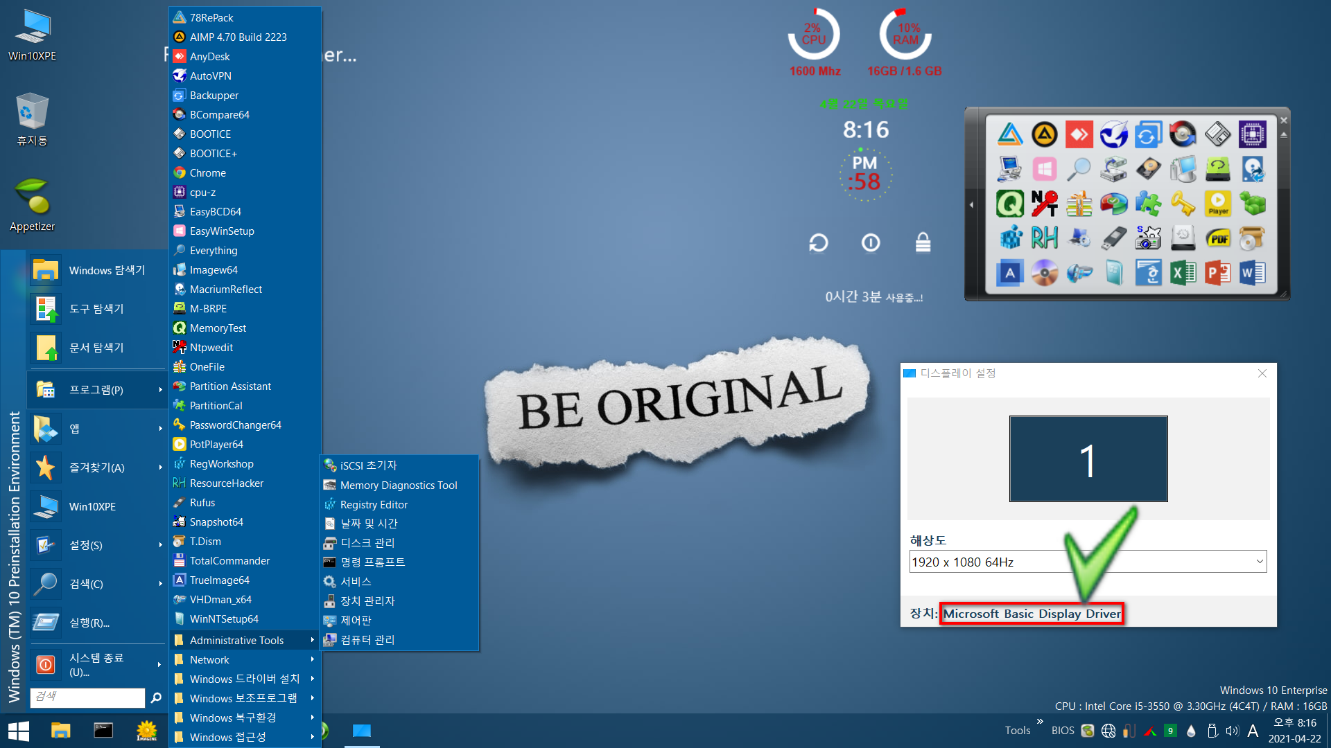Click monitor 1 thumbnail in display settings
Screen dimensions: 1331x748
point(1088,458)
